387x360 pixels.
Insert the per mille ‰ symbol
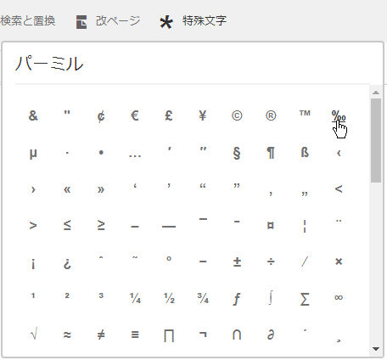(339, 115)
